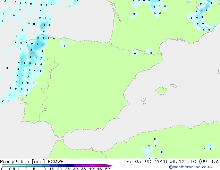Click the 0.1–0.5 mm lightest cyan legend swatch

pyautogui.click(x=6, y=165)
